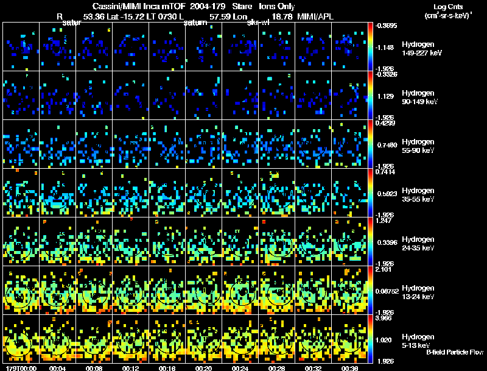Click the color scale bar beside Hydrogen 35-55 keV
This screenshot has width=487, height=371.
tap(370, 193)
